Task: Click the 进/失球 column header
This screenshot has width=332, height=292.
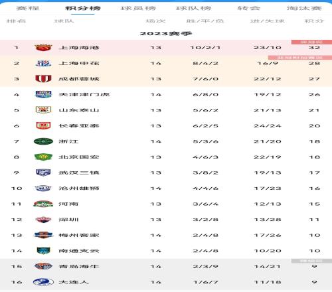Action: pos(268,21)
